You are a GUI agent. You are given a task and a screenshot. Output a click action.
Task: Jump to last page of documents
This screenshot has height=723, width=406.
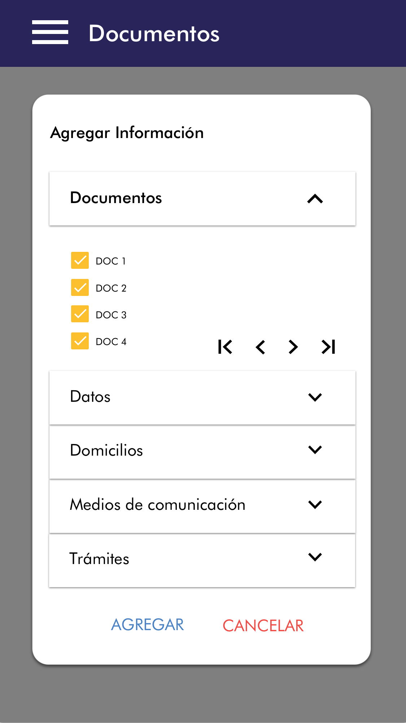point(328,347)
